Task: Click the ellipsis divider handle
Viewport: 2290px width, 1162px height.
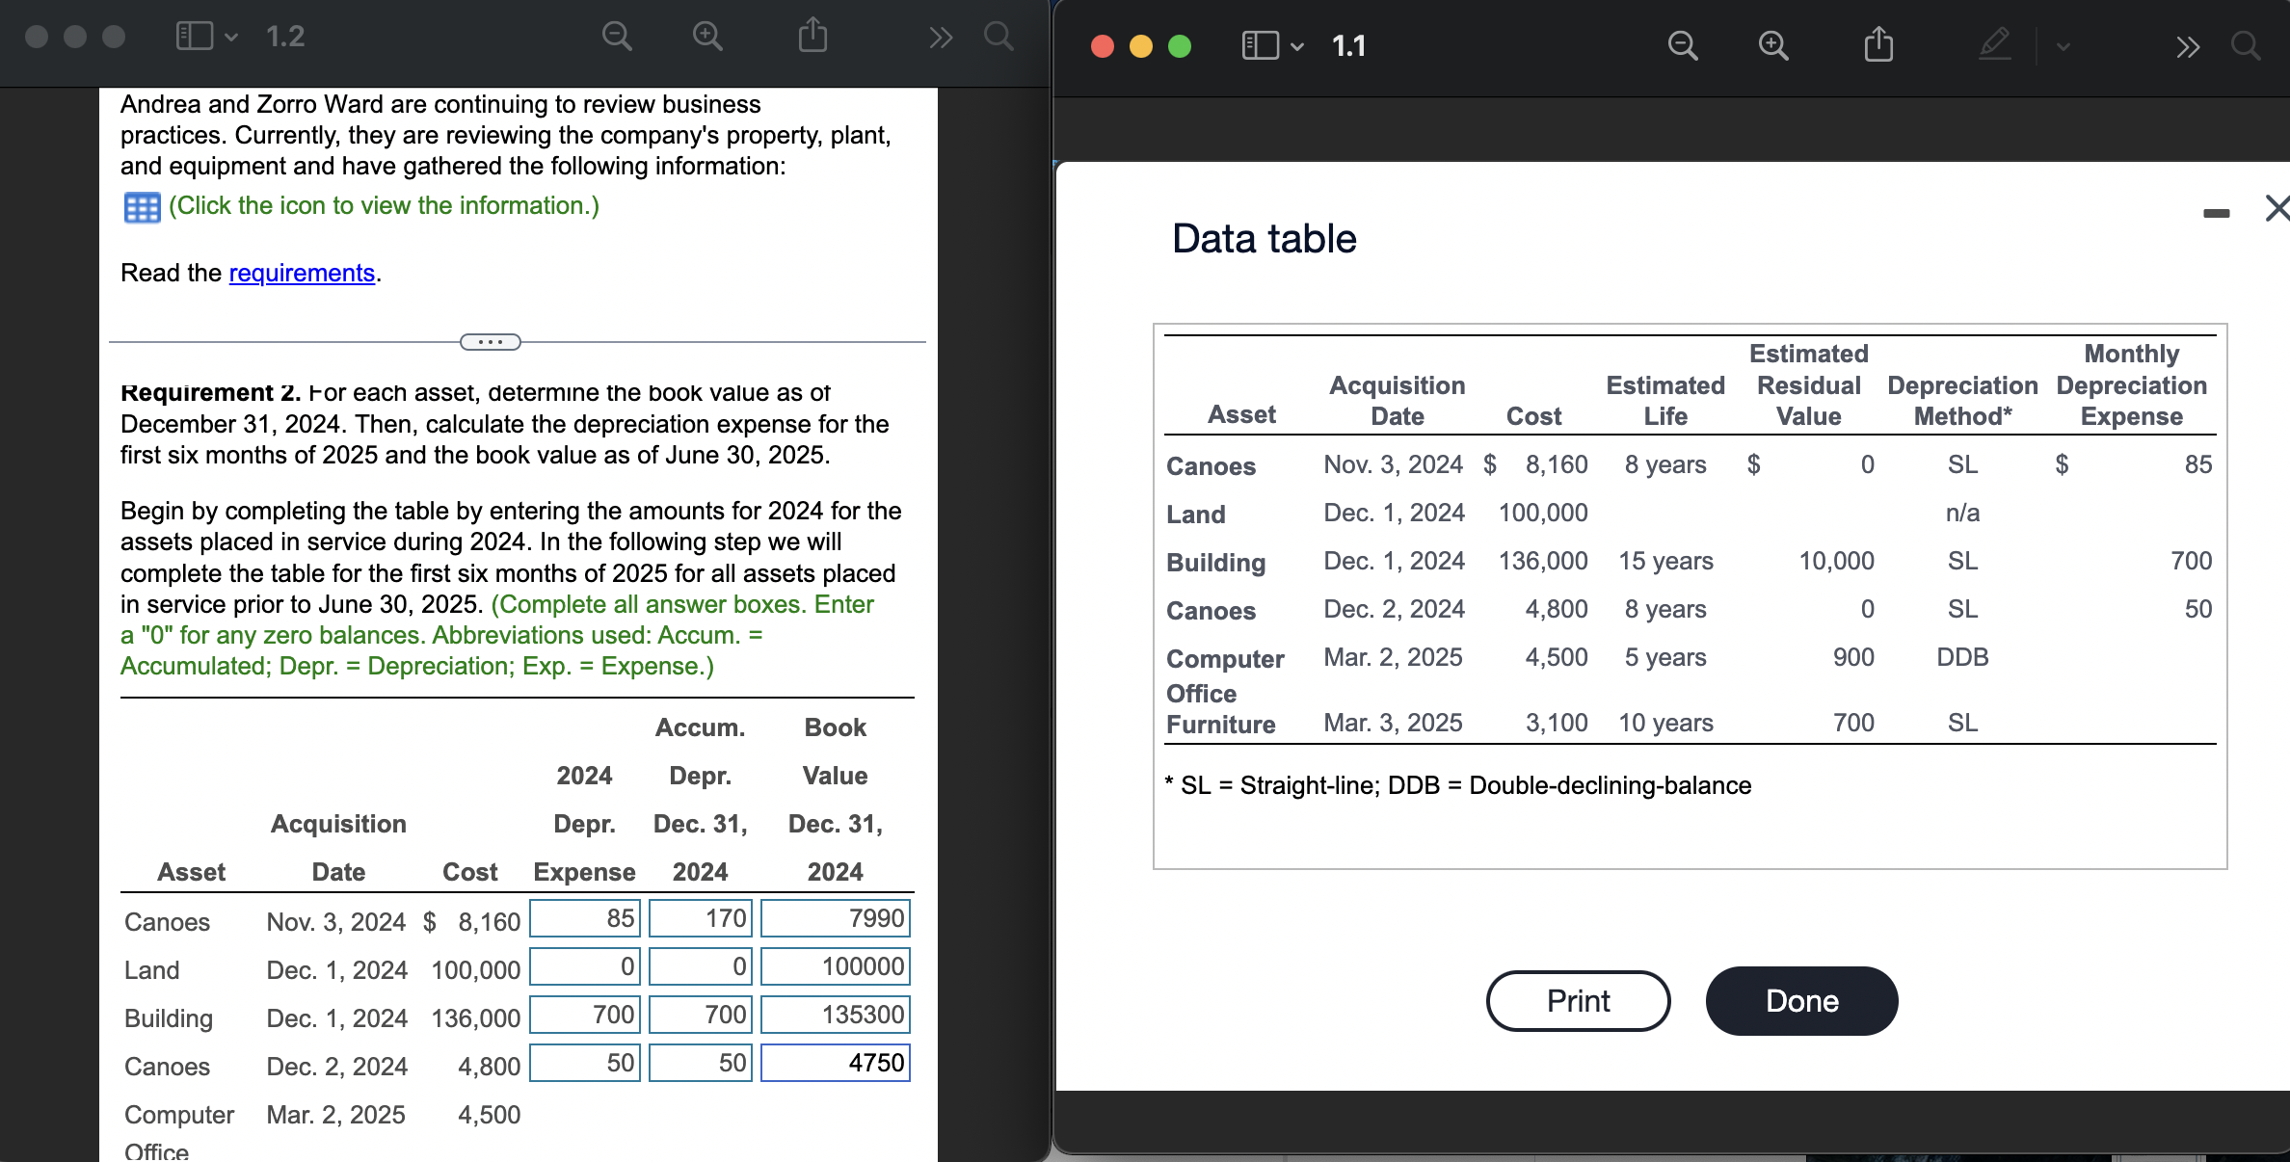Action: coord(491,342)
